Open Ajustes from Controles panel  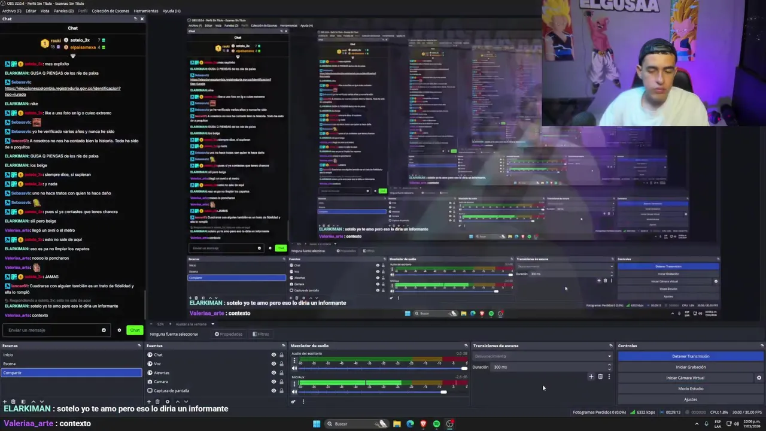click(691, 399)
